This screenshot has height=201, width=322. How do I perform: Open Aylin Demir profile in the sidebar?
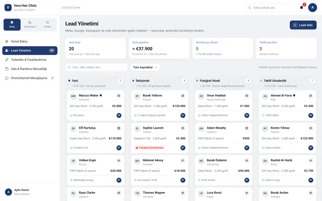pos(30,192)
